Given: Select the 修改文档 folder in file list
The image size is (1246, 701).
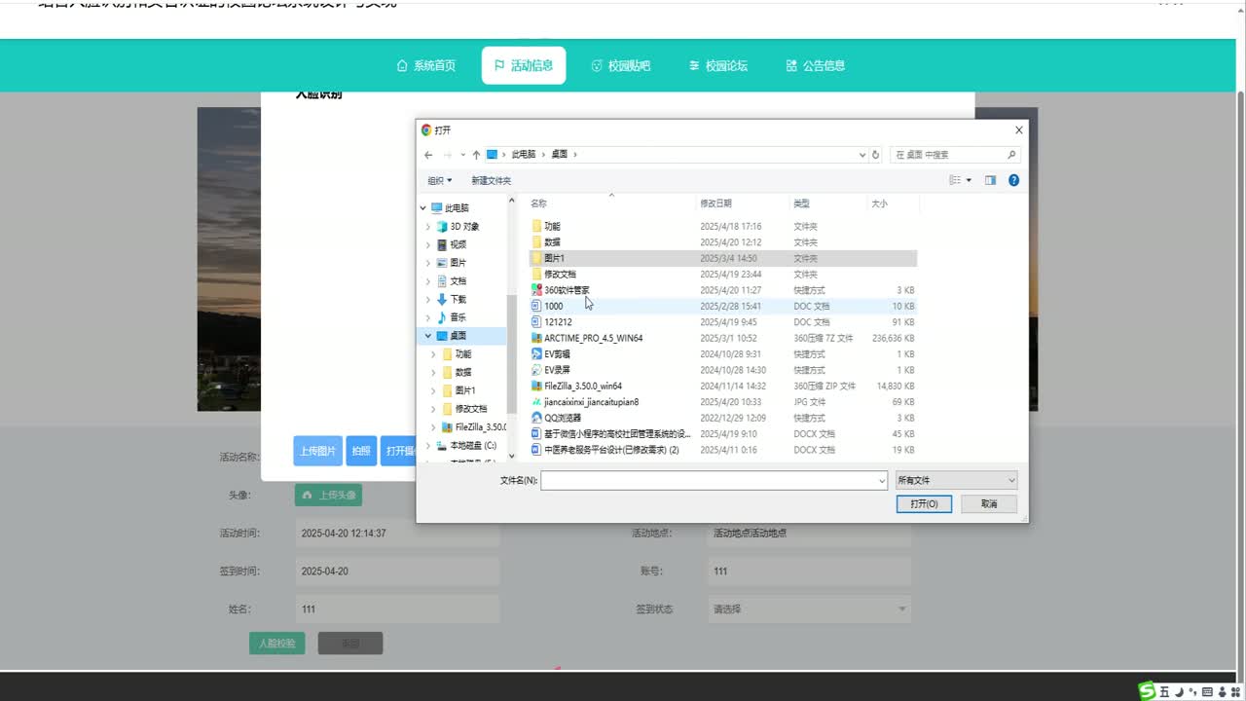Looking at the screenshot, I should [x=560, y=275].
